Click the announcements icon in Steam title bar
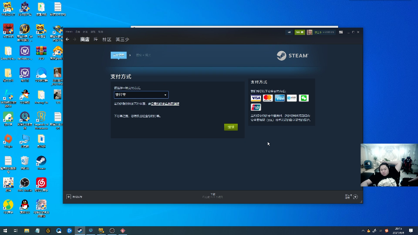Viewport: 418px width, 235px height. coord(289,32)
